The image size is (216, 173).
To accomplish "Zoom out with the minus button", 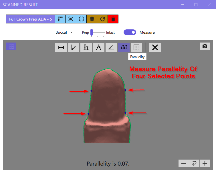I will [x=184, y=163].
